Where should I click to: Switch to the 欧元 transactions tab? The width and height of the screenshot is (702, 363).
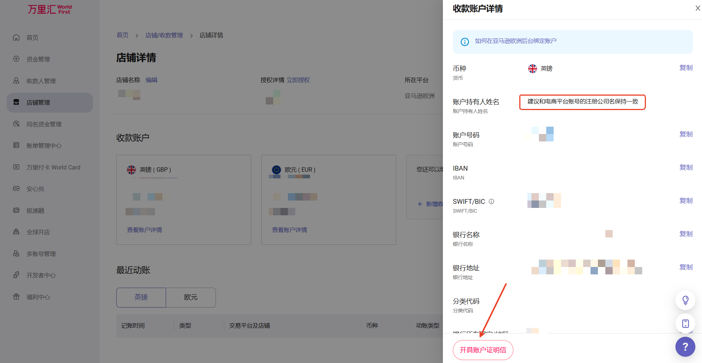pyautogui.click(x=191, y=297)
